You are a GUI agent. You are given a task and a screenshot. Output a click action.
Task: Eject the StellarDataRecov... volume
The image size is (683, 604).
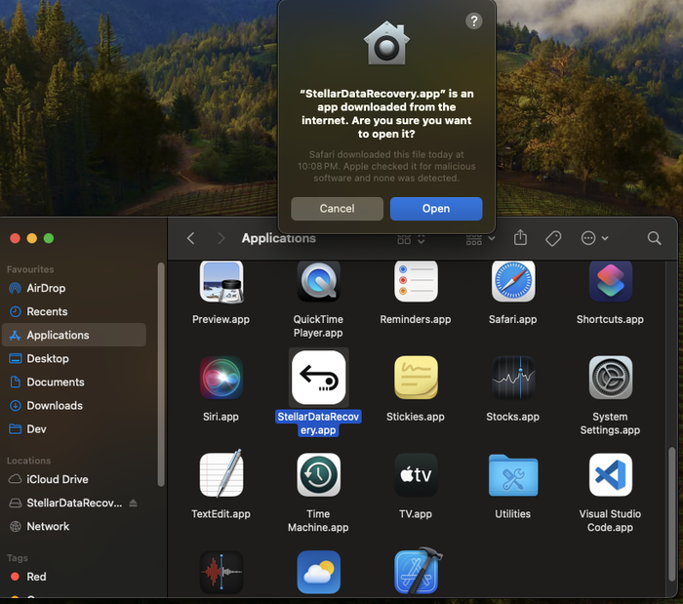point(134,503)
